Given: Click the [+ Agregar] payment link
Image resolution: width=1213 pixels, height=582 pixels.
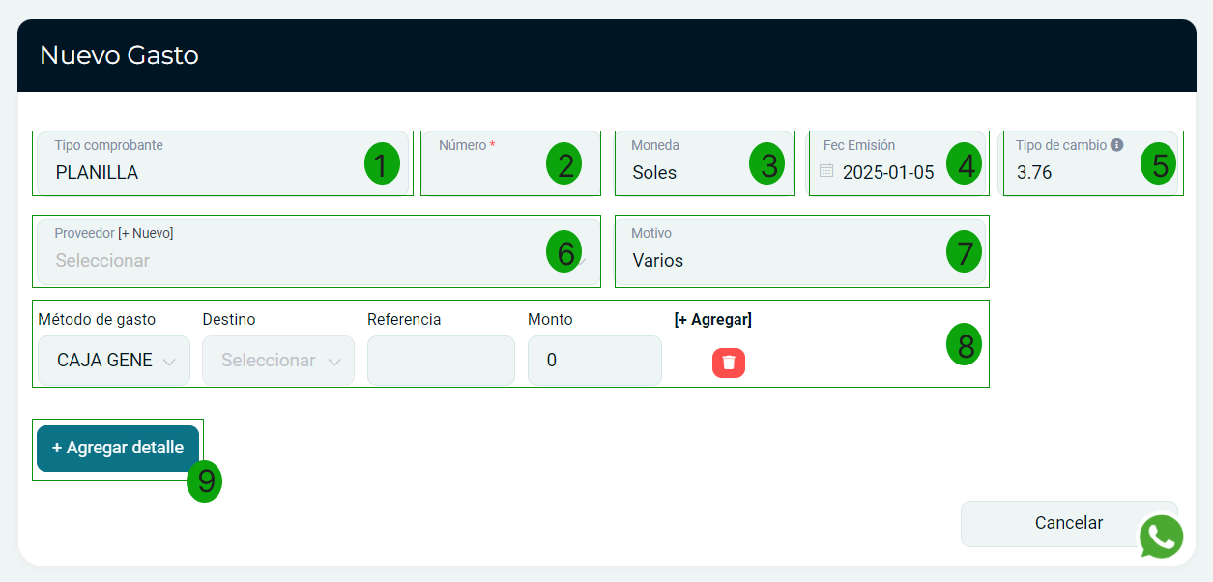Looking at the screenshot, I should (x=712, y=320).
